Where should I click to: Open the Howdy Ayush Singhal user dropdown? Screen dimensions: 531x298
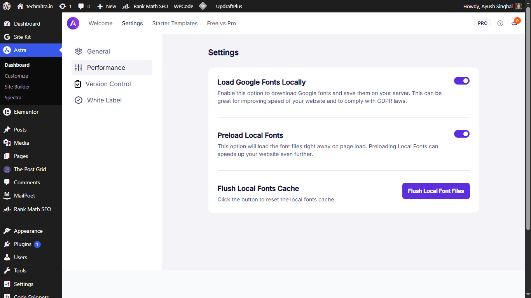tap(488, 6)
